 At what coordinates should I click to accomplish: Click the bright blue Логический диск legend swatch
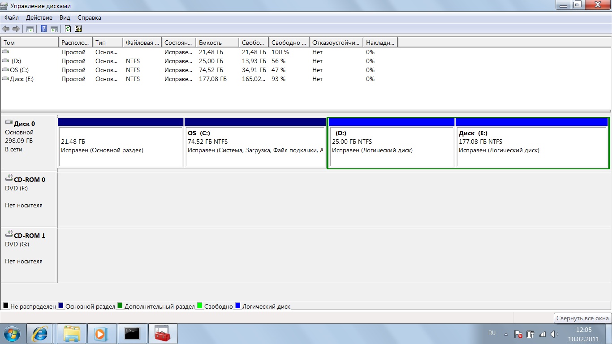point(238,306)
